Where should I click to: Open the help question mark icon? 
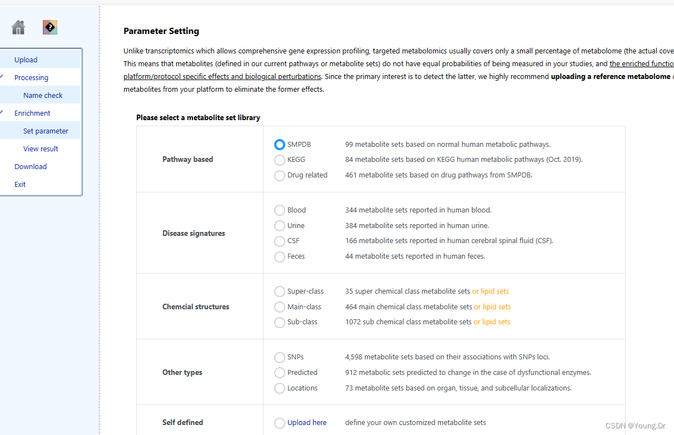(50, 27)
